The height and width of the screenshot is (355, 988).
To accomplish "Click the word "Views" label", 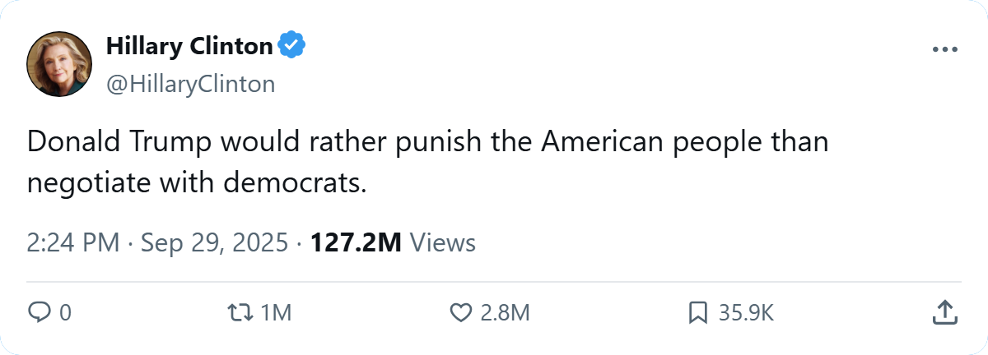I will (x=442, y=242).
